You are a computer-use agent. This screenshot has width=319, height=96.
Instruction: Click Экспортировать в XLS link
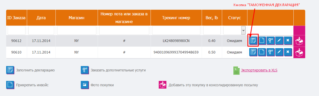coord(259,70)
